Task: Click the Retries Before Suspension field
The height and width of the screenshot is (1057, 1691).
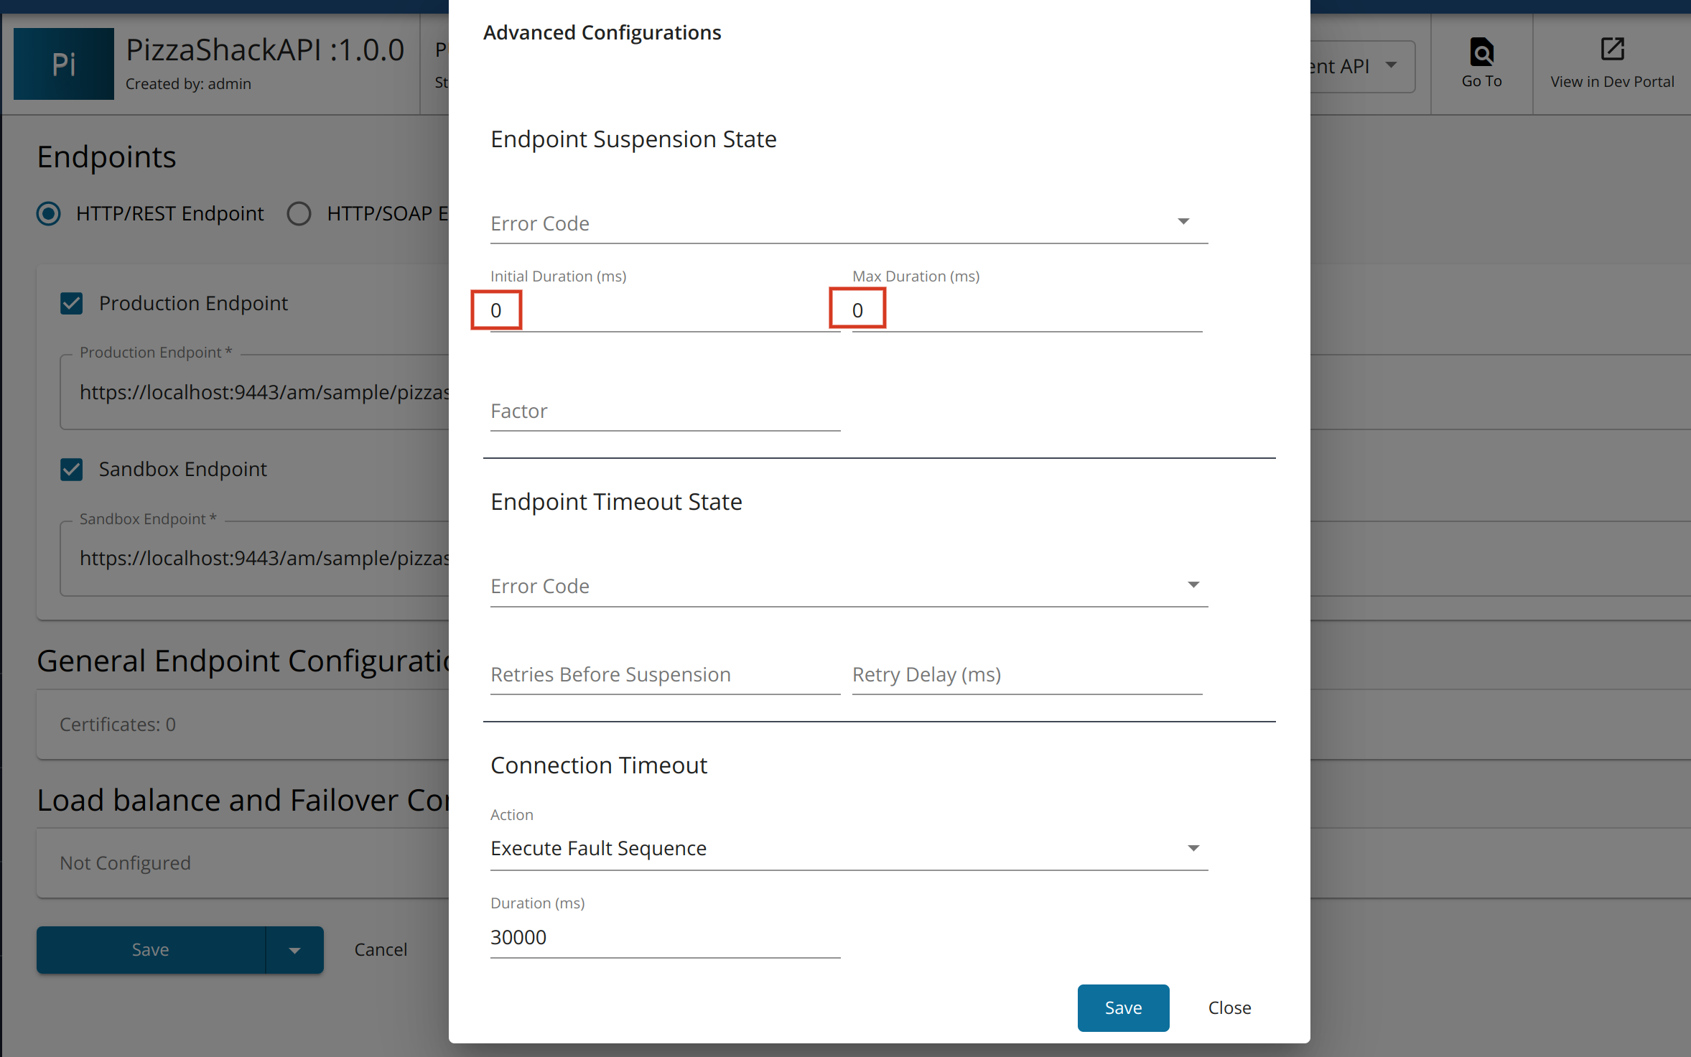Action: coord(664,674)
